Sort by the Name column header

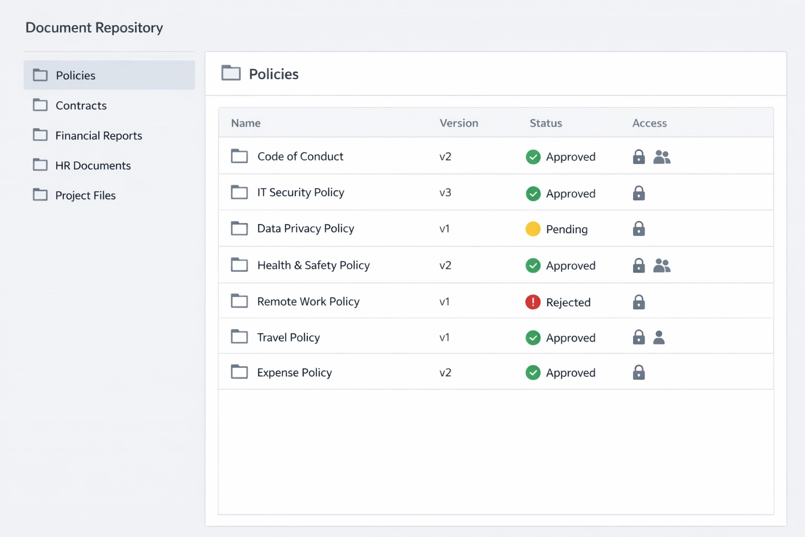[246, 123]
